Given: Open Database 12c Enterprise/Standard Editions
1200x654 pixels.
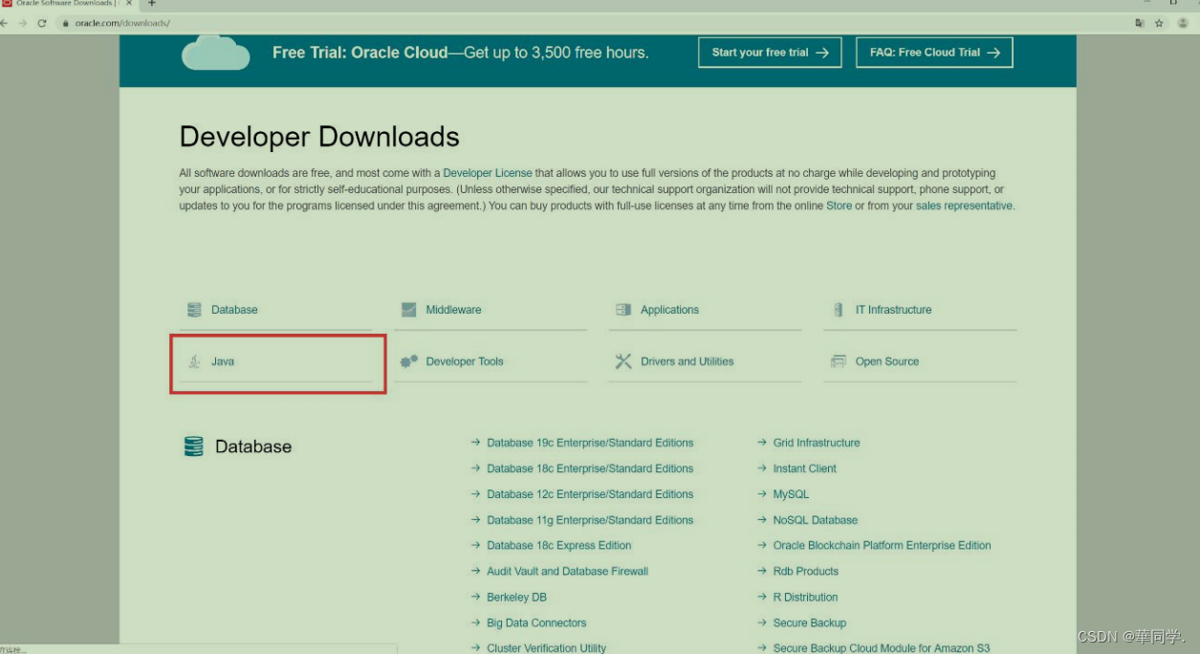Looking at the screenshot, I should [x=590, y=494].
